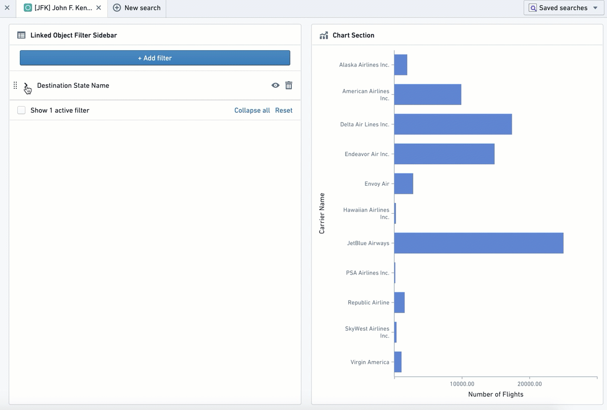This screenshot has width=607, height=410.
Task: Click the Reset link
Action: click(x=284, y=110)
